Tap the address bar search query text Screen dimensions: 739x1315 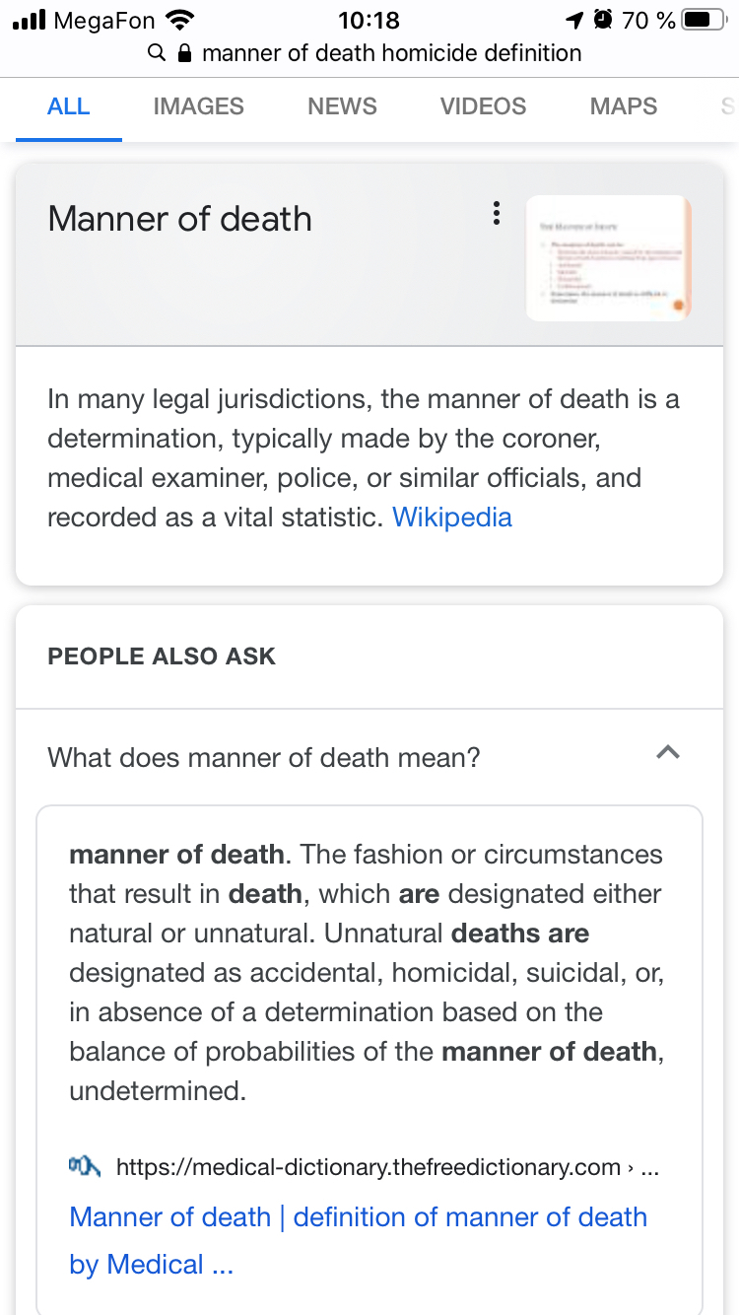(391, 53)
